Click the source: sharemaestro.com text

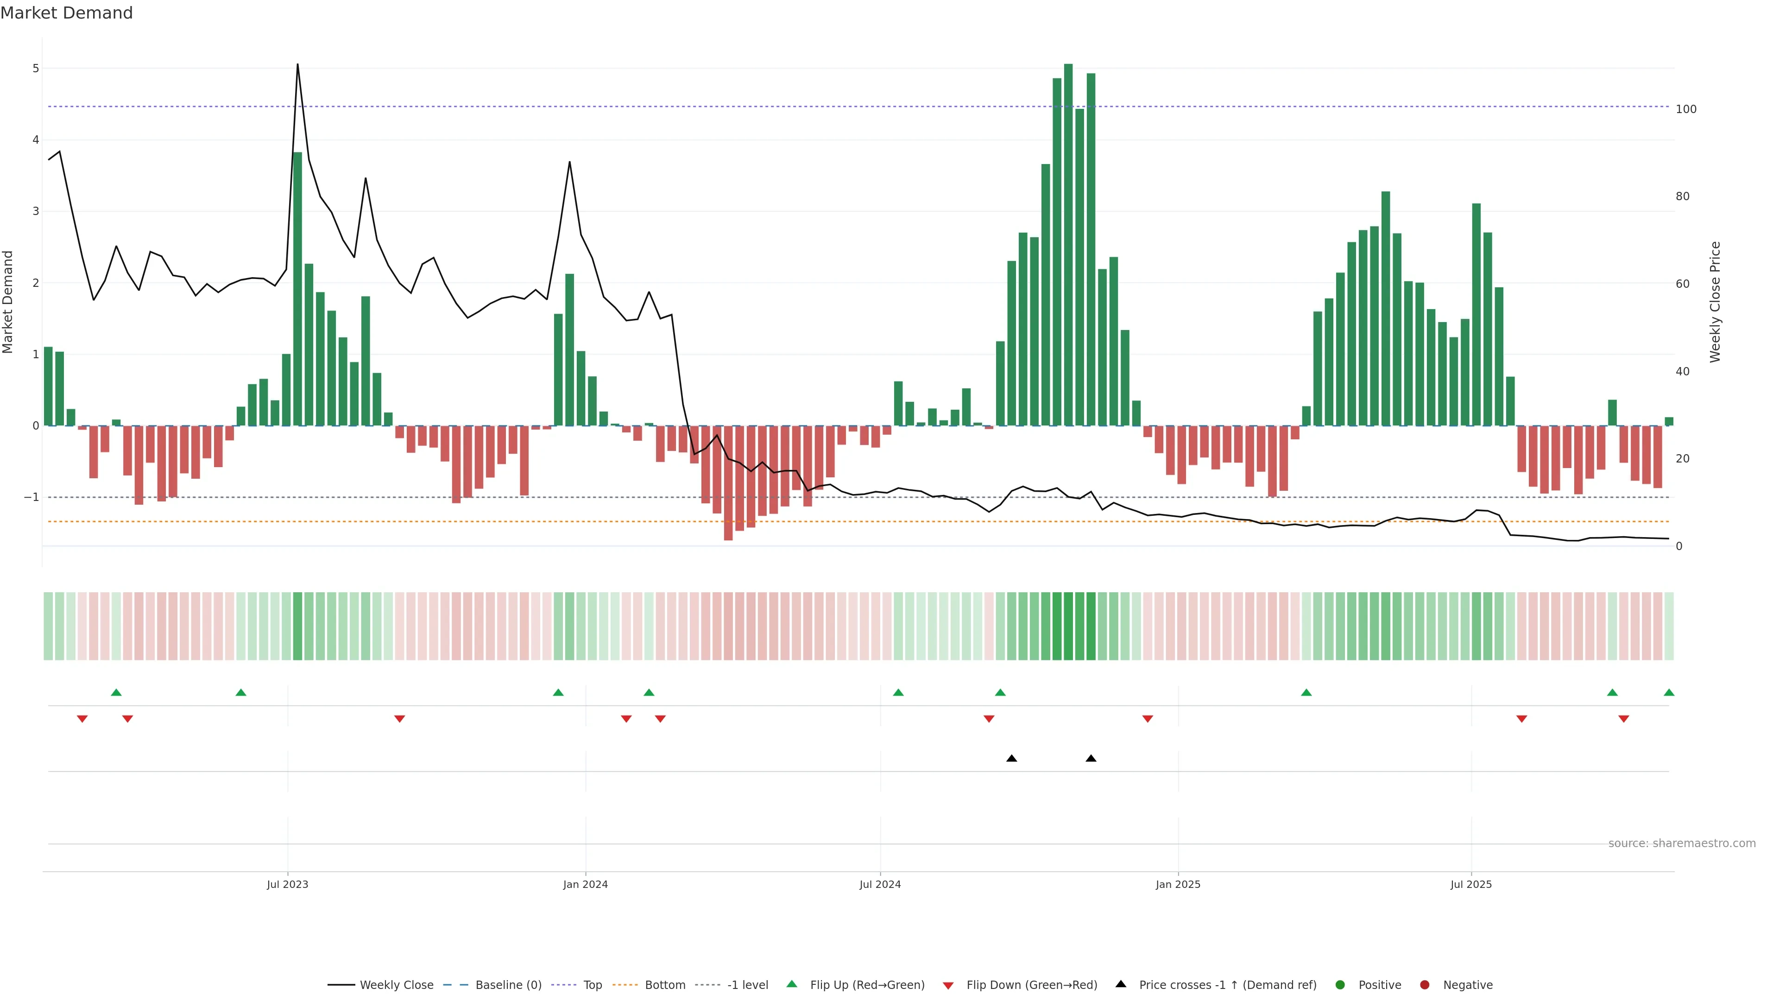(1682, 843)
